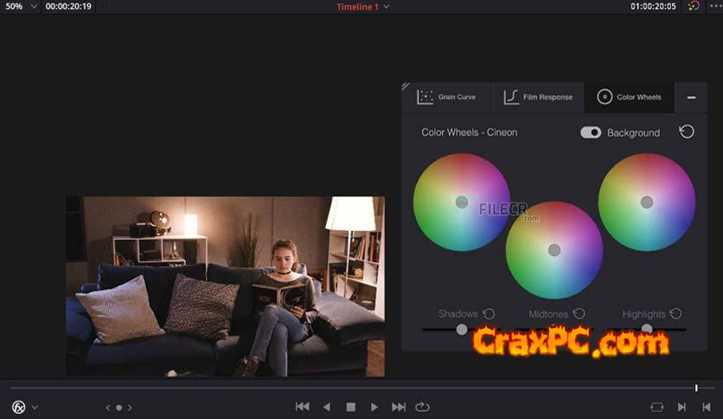
Task: Collapse the panel with the minus button
Action: [x=691, y=97]
